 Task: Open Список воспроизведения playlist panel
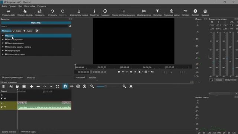(123, 13)
